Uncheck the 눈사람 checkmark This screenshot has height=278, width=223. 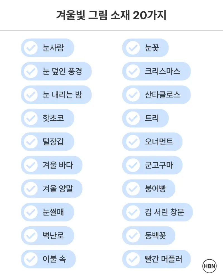click(31, 48)
